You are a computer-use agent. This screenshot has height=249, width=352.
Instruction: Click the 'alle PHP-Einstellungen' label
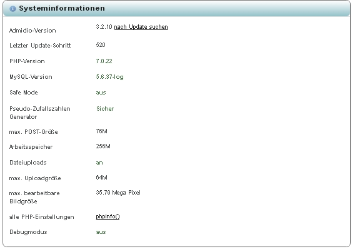click(41, 217)
